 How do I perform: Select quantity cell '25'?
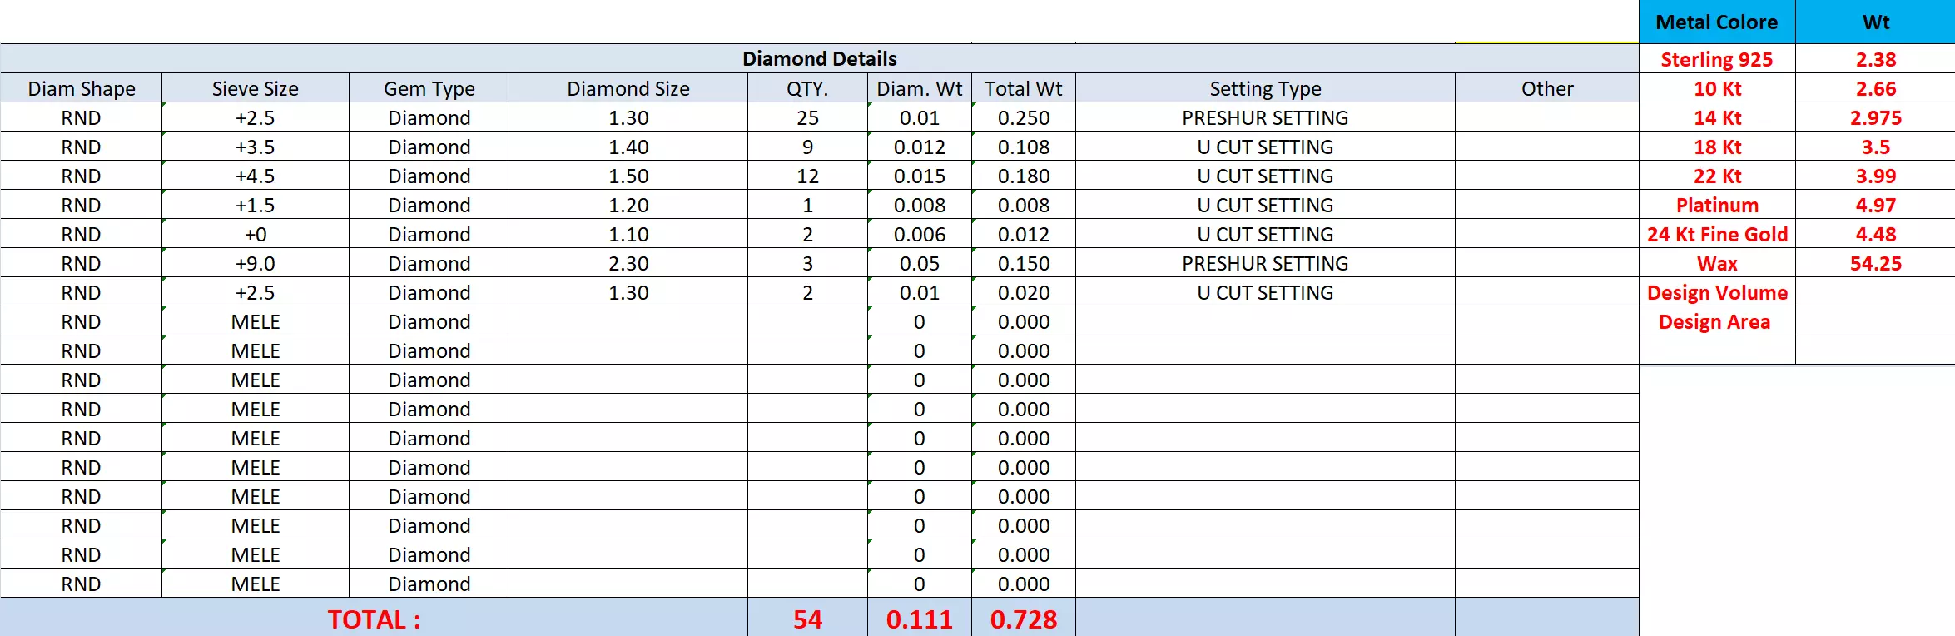click(x=807, y=117)
